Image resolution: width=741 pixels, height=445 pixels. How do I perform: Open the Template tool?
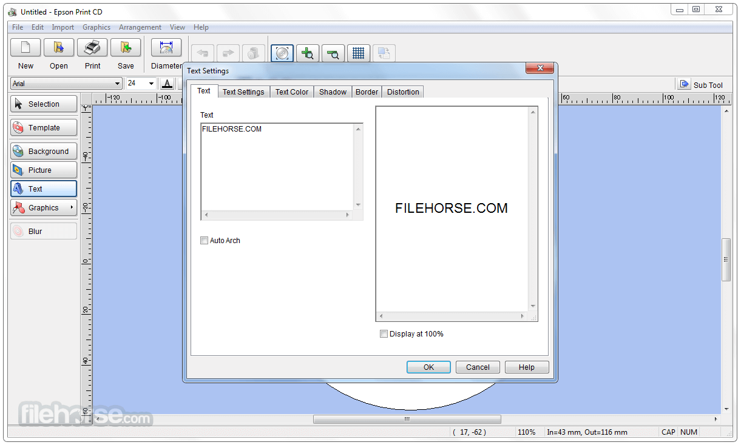(x=44, y=128)
